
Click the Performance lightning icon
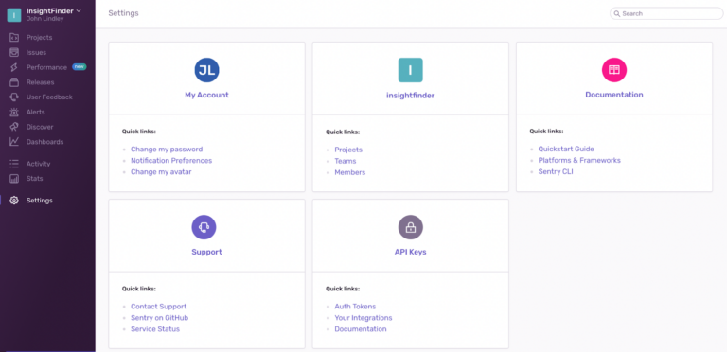14,67
